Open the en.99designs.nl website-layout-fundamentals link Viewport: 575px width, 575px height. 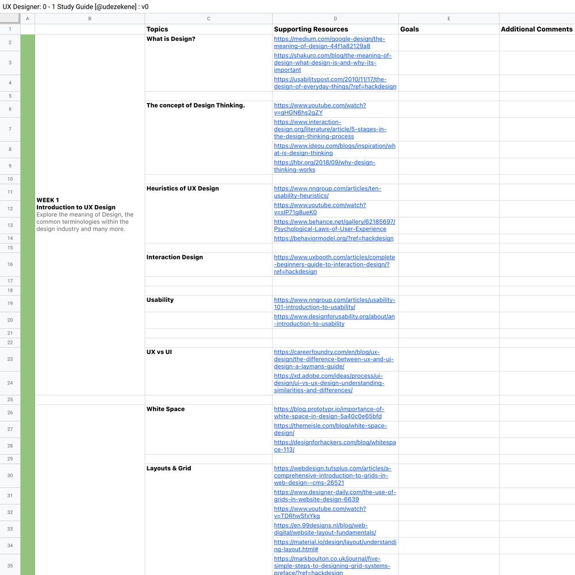(325, 529)
